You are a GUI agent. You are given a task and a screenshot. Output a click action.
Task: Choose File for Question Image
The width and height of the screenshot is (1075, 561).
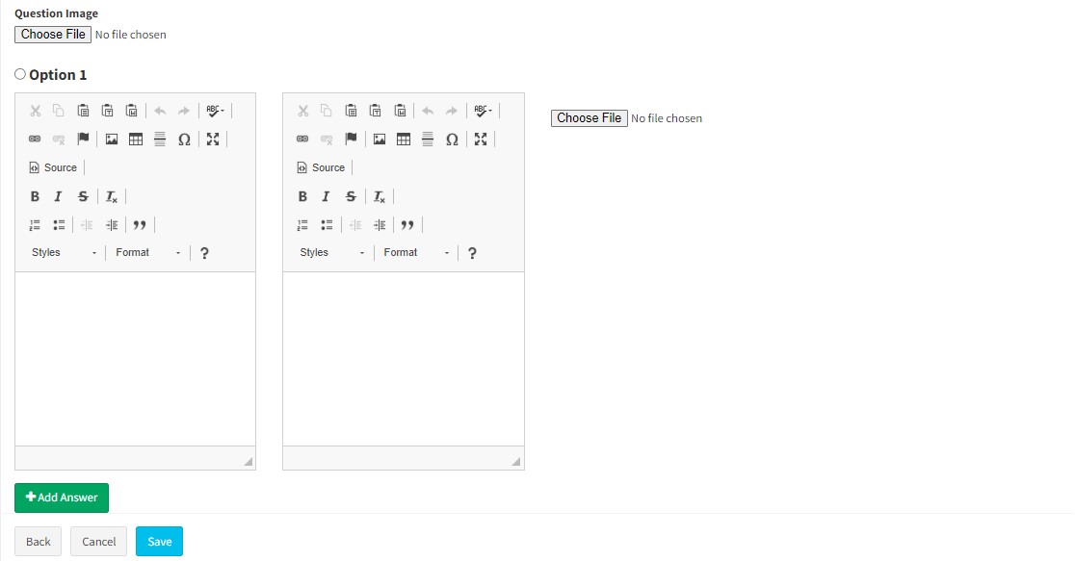(x=53, y=35)
